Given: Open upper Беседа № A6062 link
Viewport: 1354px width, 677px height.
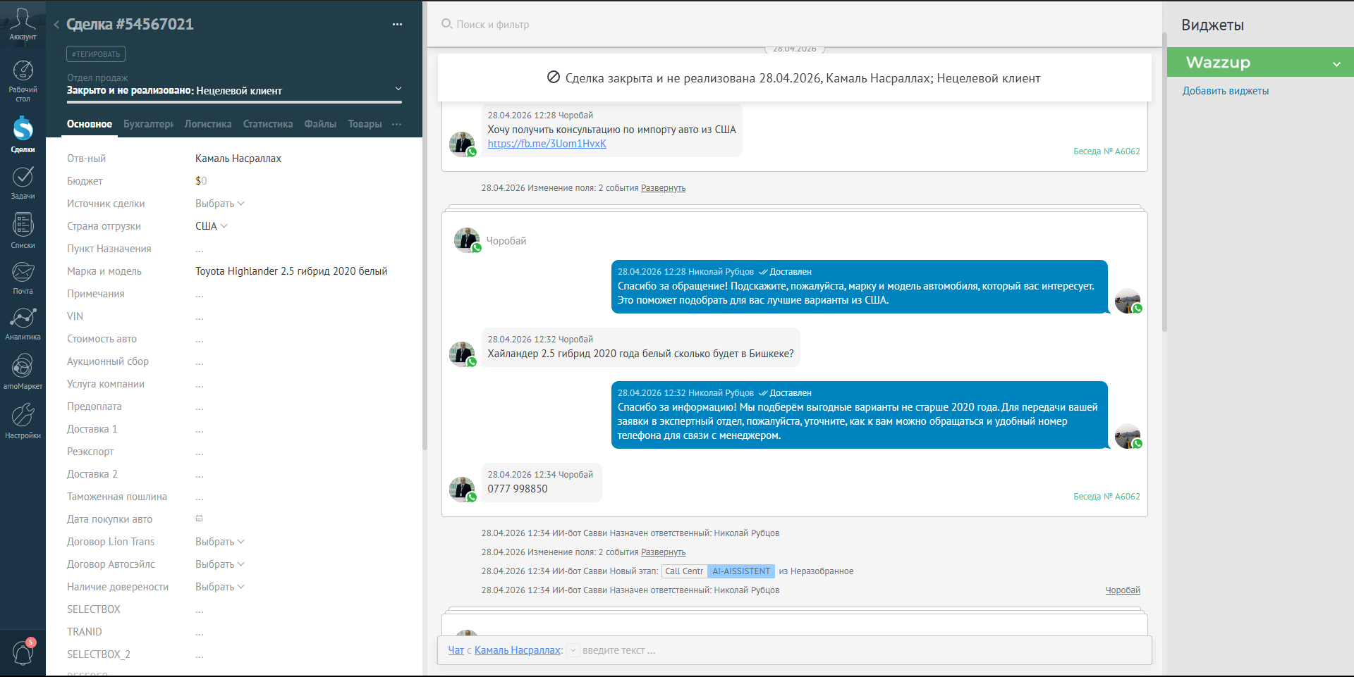Looking at the screenshot, I should 1106,151.
